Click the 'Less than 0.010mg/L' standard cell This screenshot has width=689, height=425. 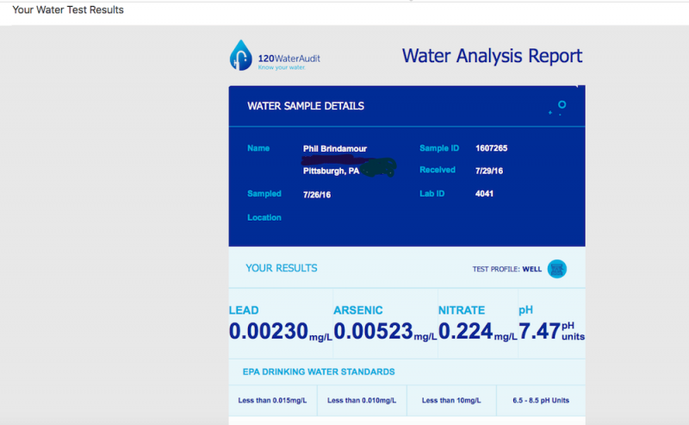tap(362, 400)
